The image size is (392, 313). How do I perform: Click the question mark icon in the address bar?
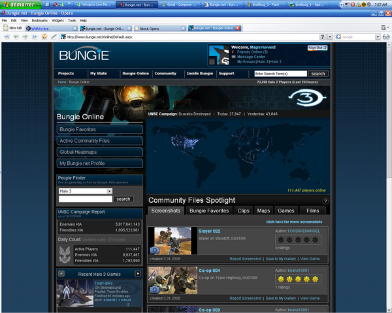tap(323, 37)
